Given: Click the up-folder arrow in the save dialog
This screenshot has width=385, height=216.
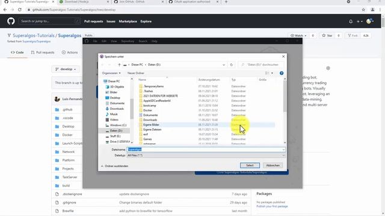Looking at the screenshot, I should pyautogui.click(x=119, y=65).
